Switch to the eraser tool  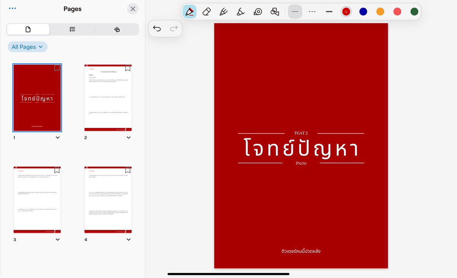coord(206,11)
